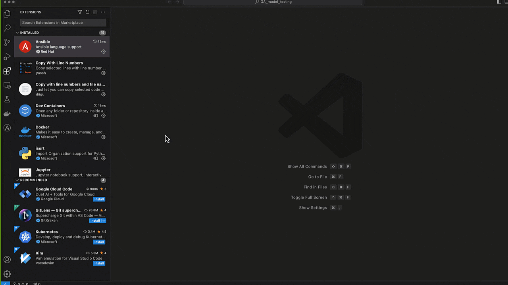Open the Accounts menu icon
The width and height of the screenshot is (508, 285).
point(7,260)
